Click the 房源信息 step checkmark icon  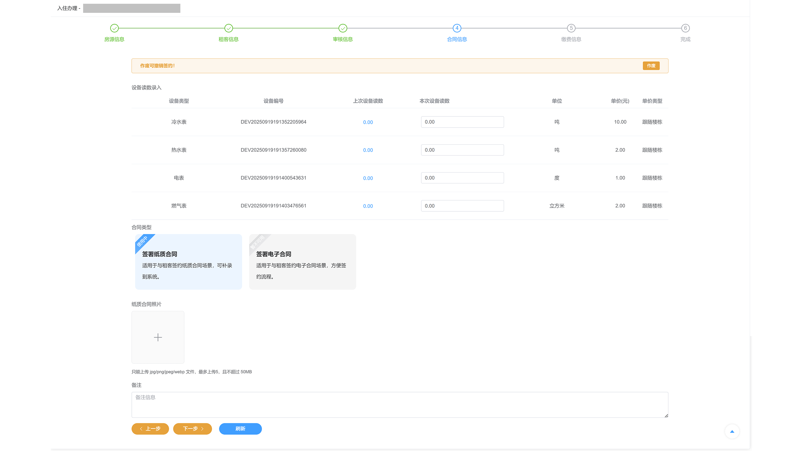pos(114,28)
